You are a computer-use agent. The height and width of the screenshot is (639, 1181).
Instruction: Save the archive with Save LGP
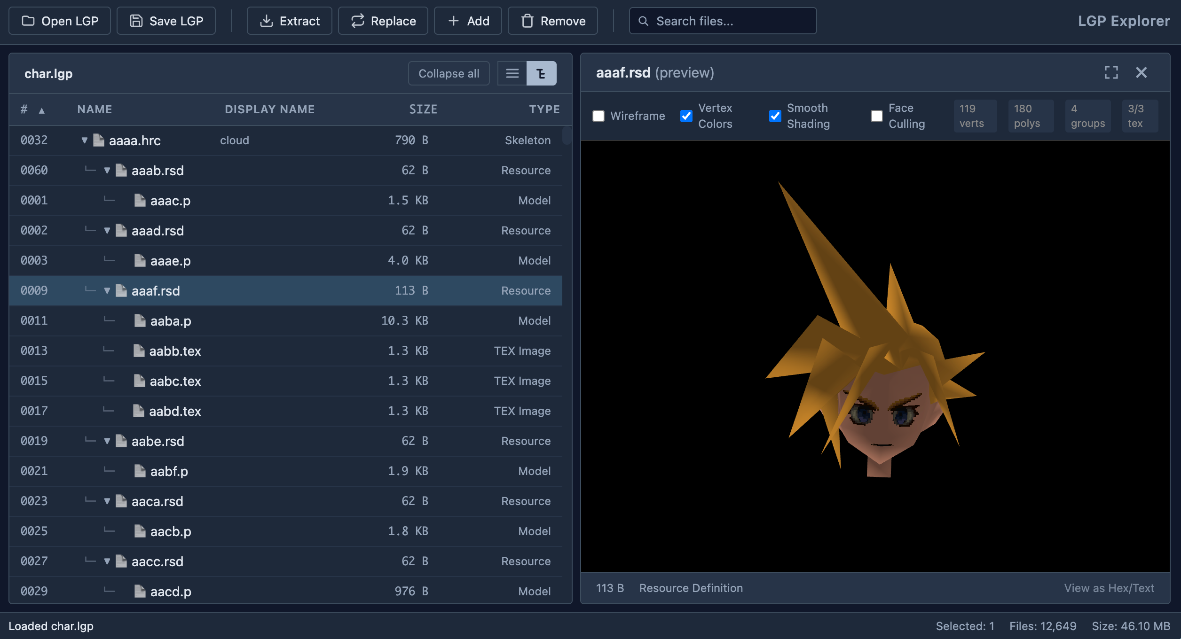(166, 21)
